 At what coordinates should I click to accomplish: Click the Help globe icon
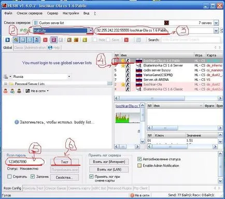[x=50, y=48]
